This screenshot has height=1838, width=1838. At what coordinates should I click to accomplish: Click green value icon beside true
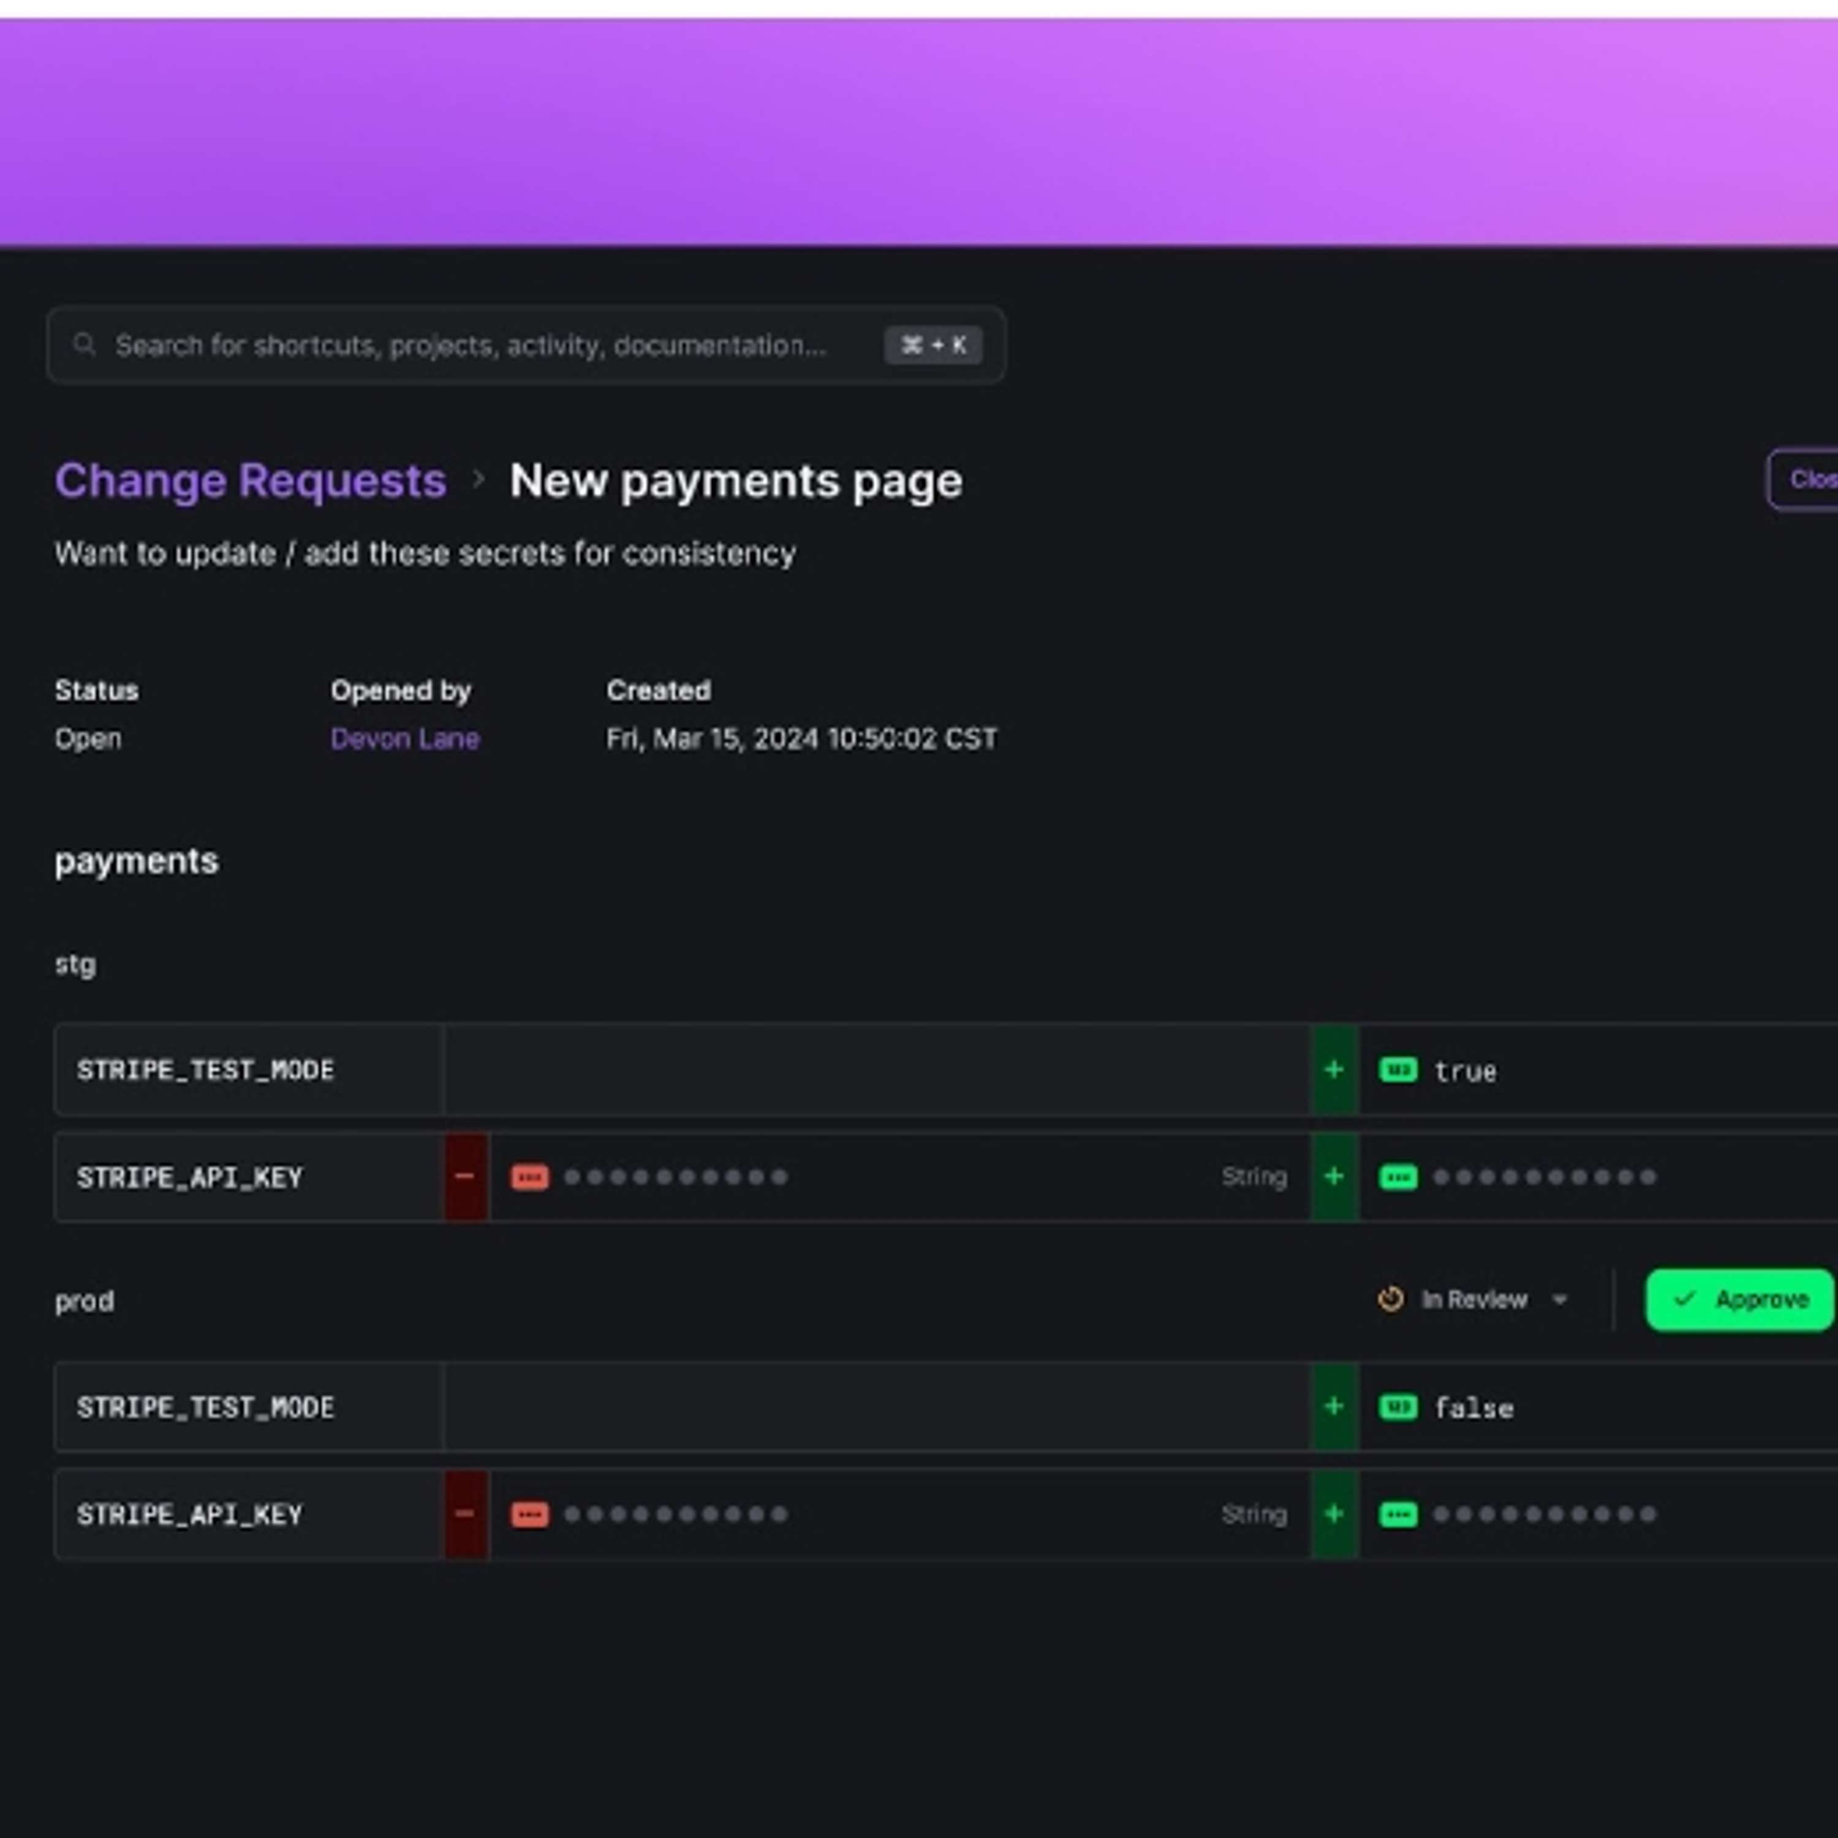pos(1397,1069)
